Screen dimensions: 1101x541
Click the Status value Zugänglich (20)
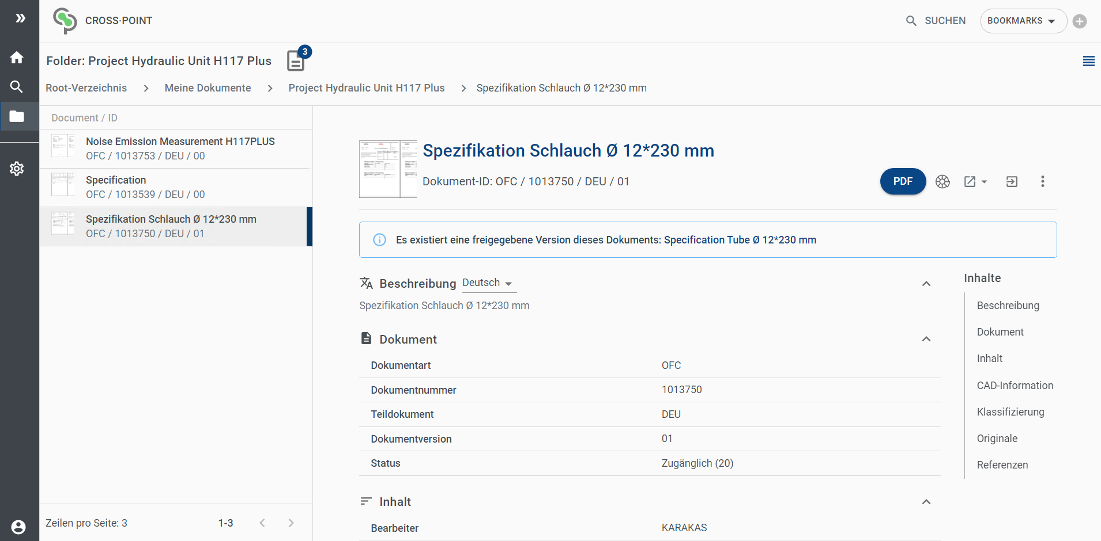(697, 463)
